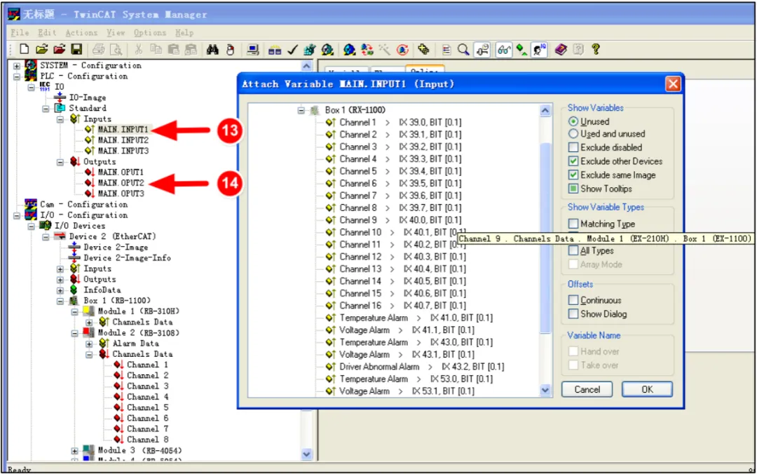Click the yellow question mark Help icon
Screen dimensions: 757x474
click(x=596, y=50)
